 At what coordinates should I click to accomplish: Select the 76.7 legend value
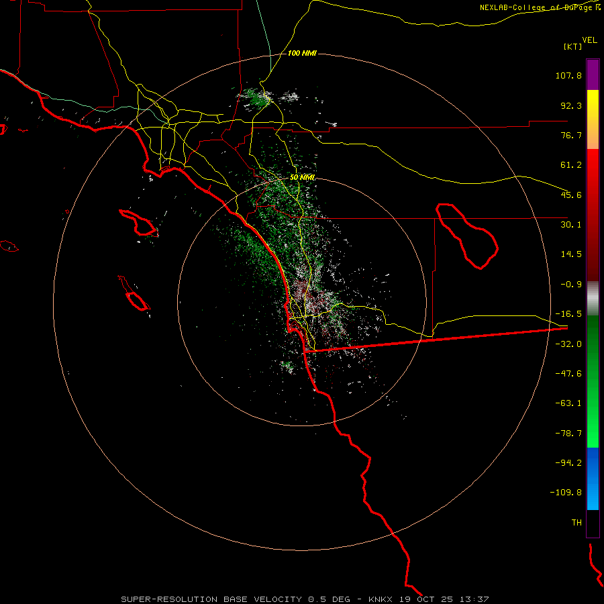click(571, 135)
